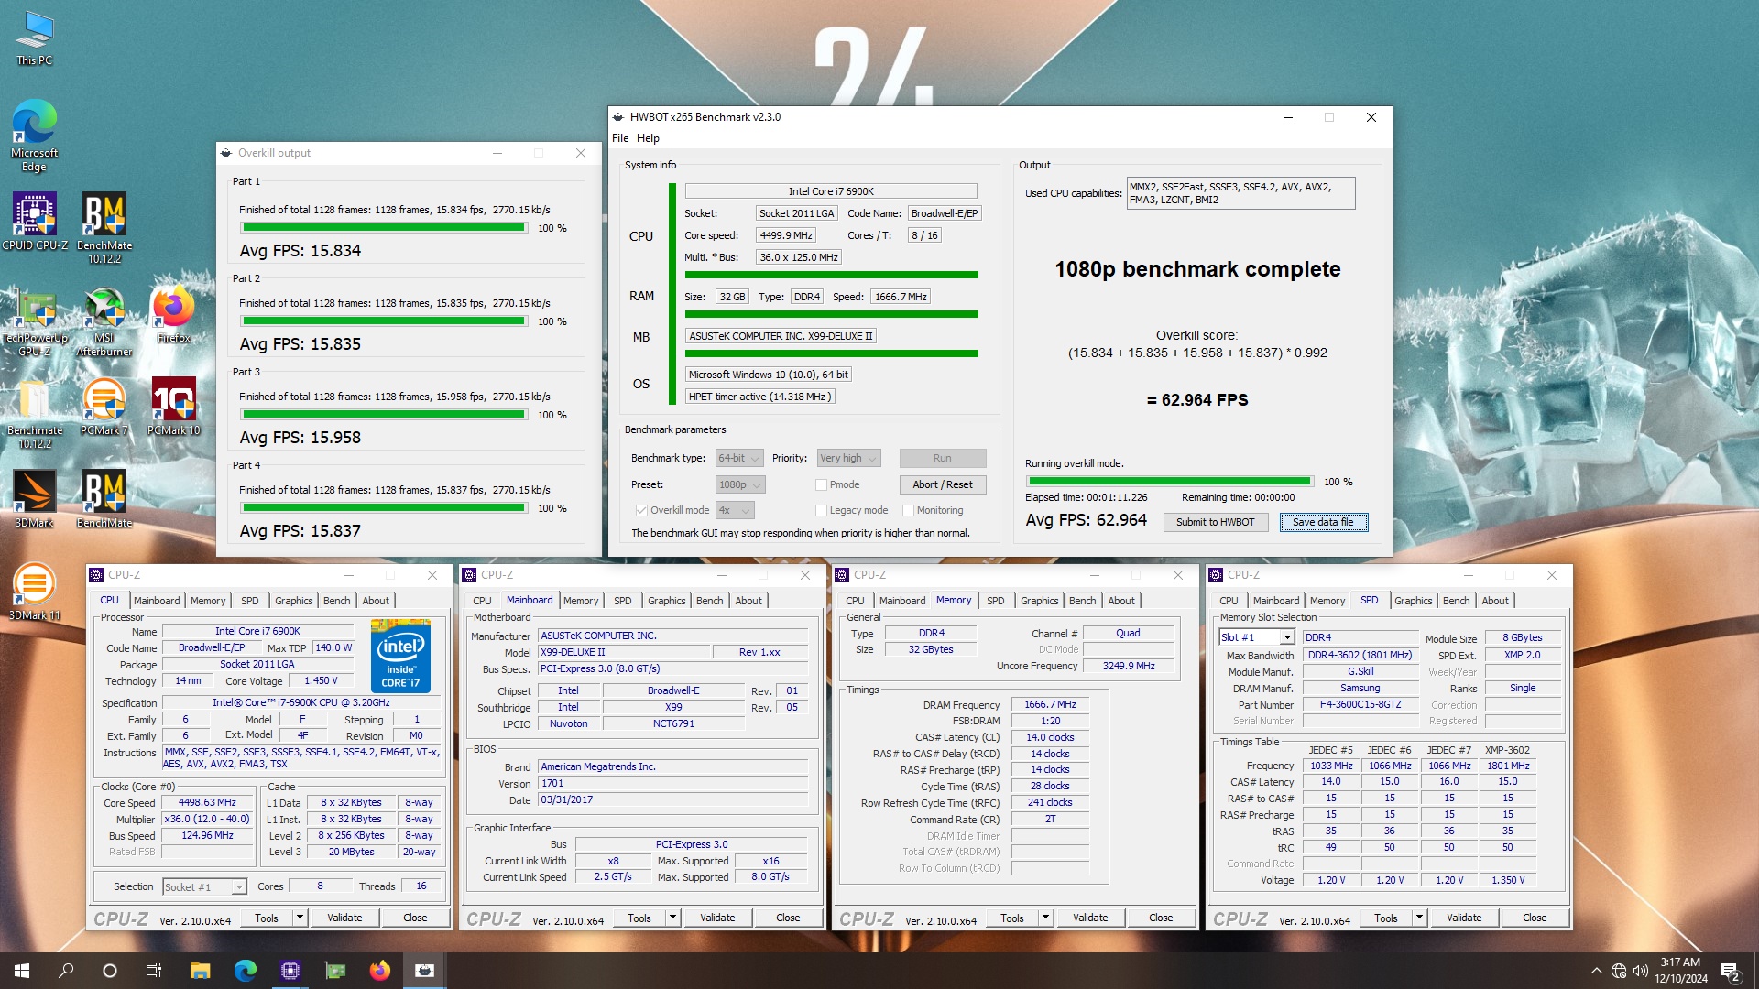Image resolution: width=1759 pixels, height=989 pixels.
Task: Open Task View in taskbar
Action: (x=154, y=971)
